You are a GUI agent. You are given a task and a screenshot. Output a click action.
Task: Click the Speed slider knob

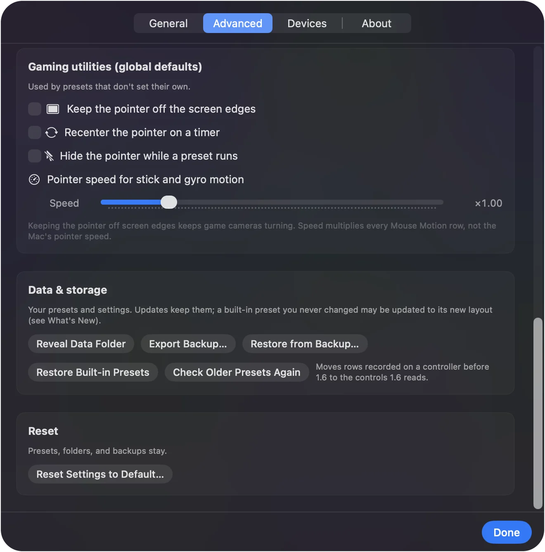click(169, 202)
